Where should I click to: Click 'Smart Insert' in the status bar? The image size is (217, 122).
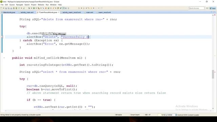tap(135, 115)
